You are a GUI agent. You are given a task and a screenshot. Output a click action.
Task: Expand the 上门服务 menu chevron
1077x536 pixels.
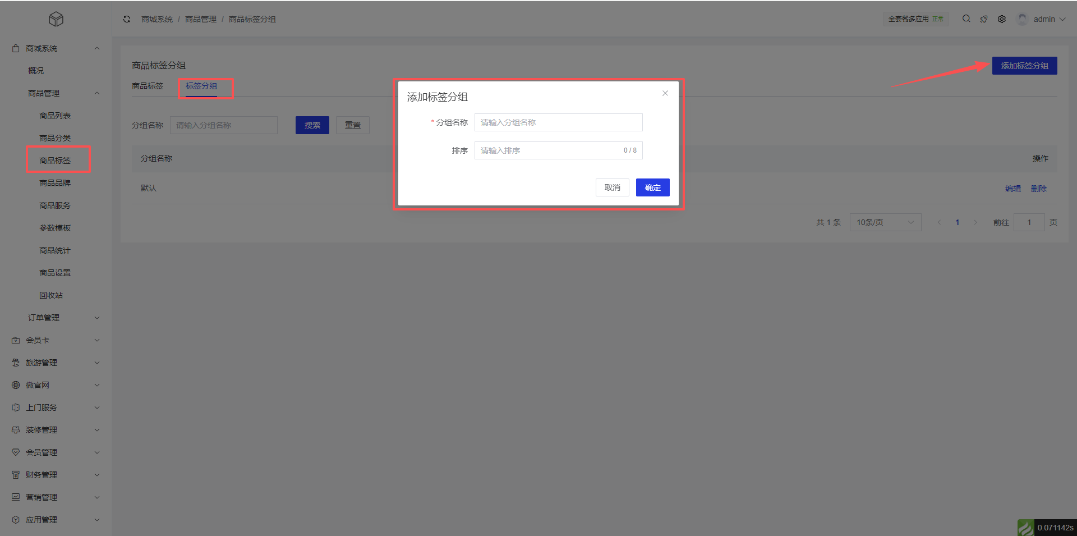point(97,407)
